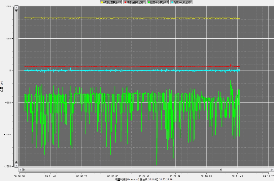
Task: Click the vertical range slider top handle
Action: (x=16, y=11)
